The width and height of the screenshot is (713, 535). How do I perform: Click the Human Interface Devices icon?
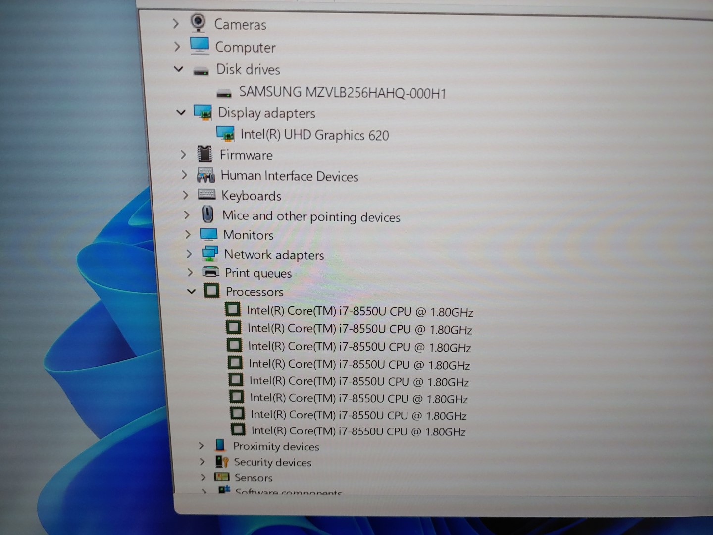pos(205,175)
